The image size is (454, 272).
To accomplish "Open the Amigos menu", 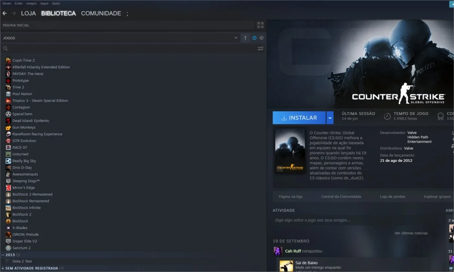I will coord(31,3).
